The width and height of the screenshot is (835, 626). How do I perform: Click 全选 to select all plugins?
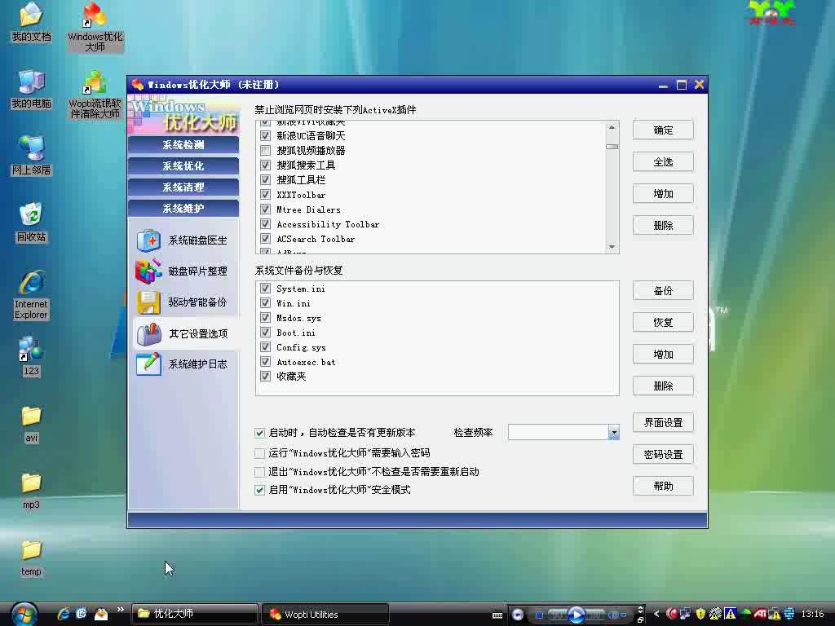pos(663,162)
